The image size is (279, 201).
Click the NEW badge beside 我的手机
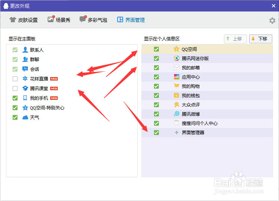(54, 98)
